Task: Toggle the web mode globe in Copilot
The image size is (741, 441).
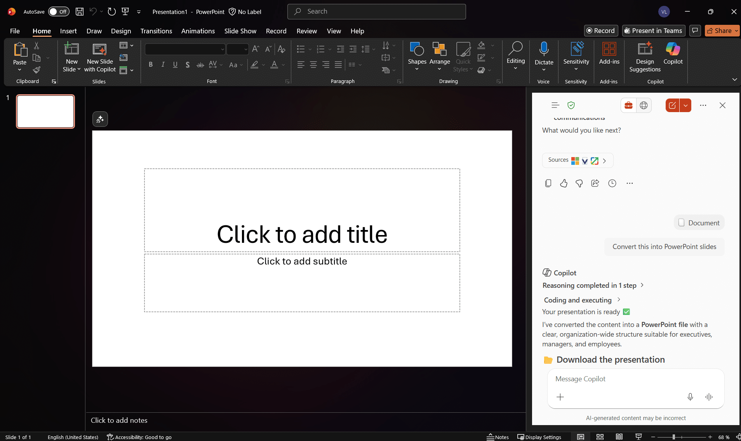Action: [644, 105]
